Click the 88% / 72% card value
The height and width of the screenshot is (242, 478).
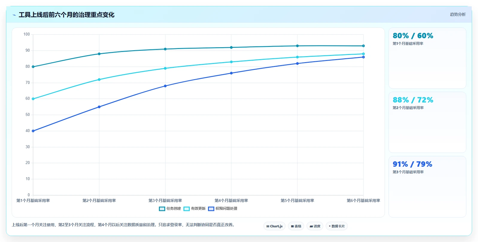click(x=413, y=100)
